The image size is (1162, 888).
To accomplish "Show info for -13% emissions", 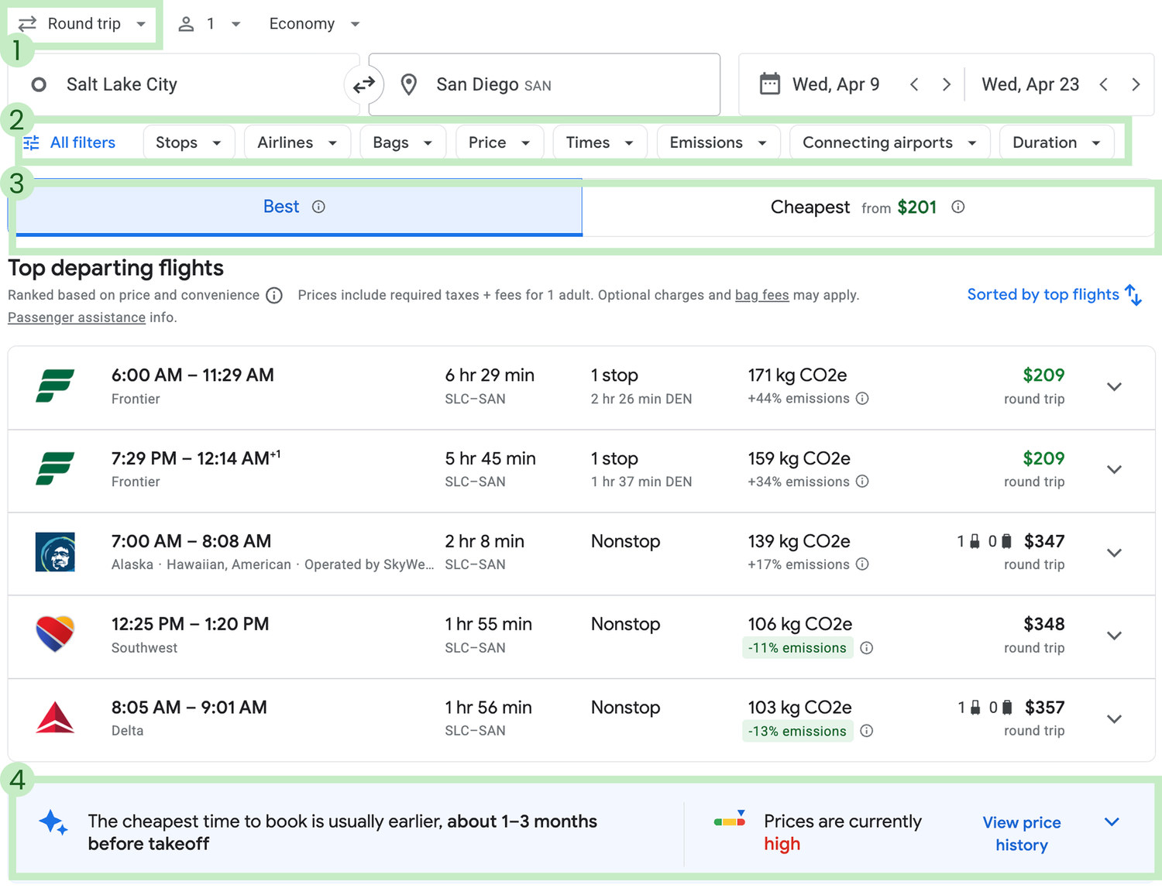I will [867, 731].
